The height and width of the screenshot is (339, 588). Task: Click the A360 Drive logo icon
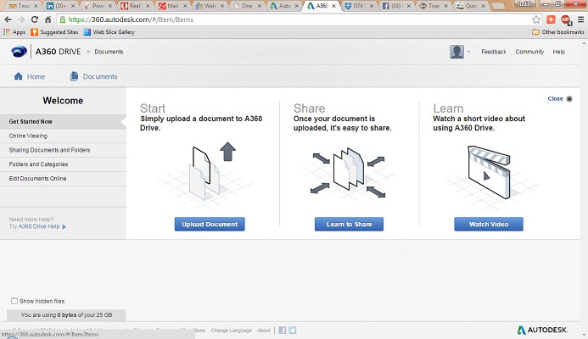pos(19,52)
